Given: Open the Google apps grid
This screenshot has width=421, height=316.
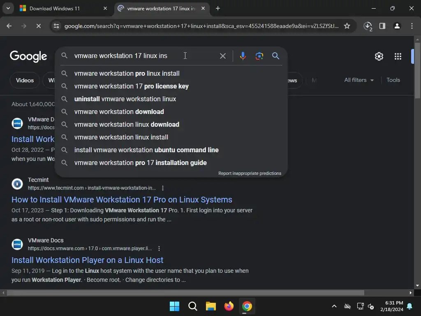Looking at the screenshot, I should [398, 56].
